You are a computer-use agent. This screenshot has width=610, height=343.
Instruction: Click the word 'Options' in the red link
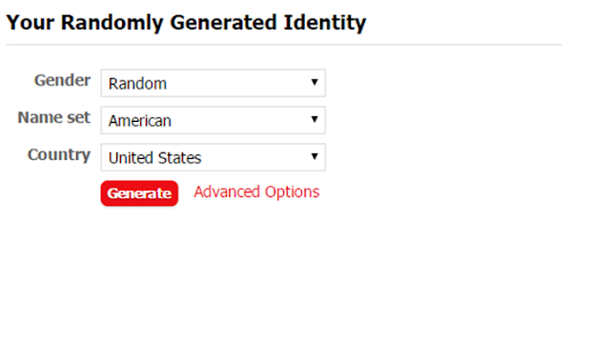pyautogui.click(x=293, y=192)
